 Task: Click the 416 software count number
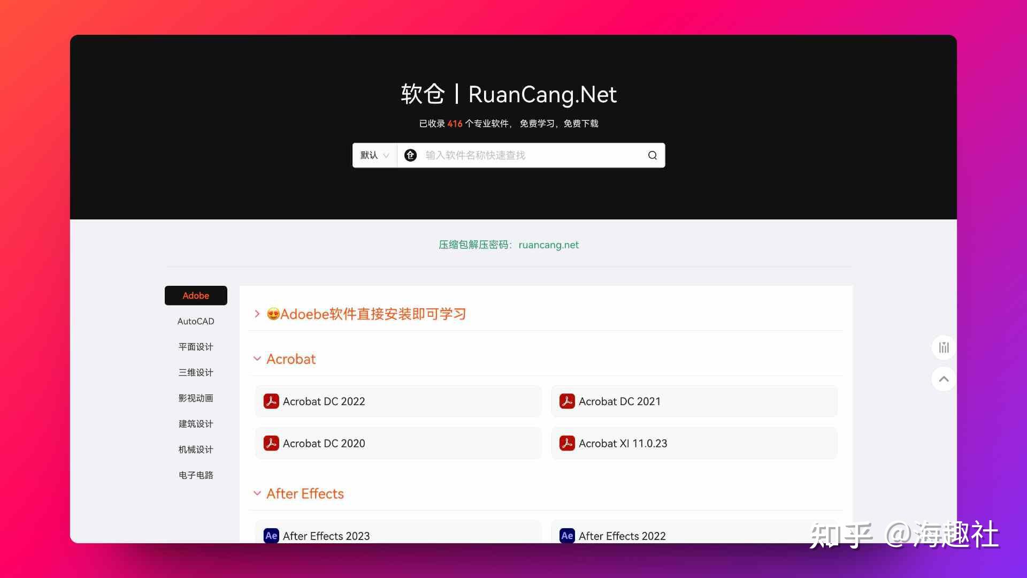tap(455, 124)
